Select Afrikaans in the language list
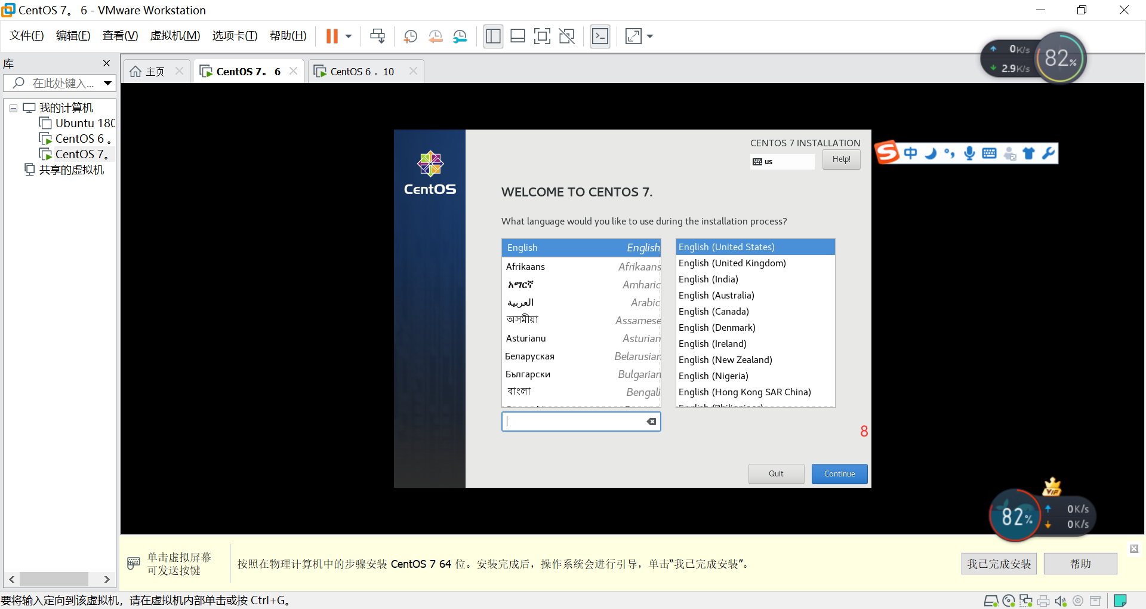Image resolution: width=1146 pixels, height=609 pixels. (581, 266)
